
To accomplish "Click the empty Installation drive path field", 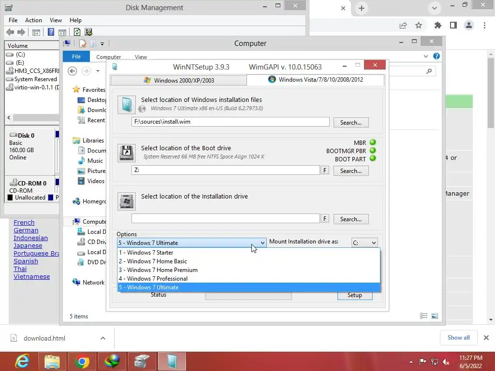I will 226,218.
